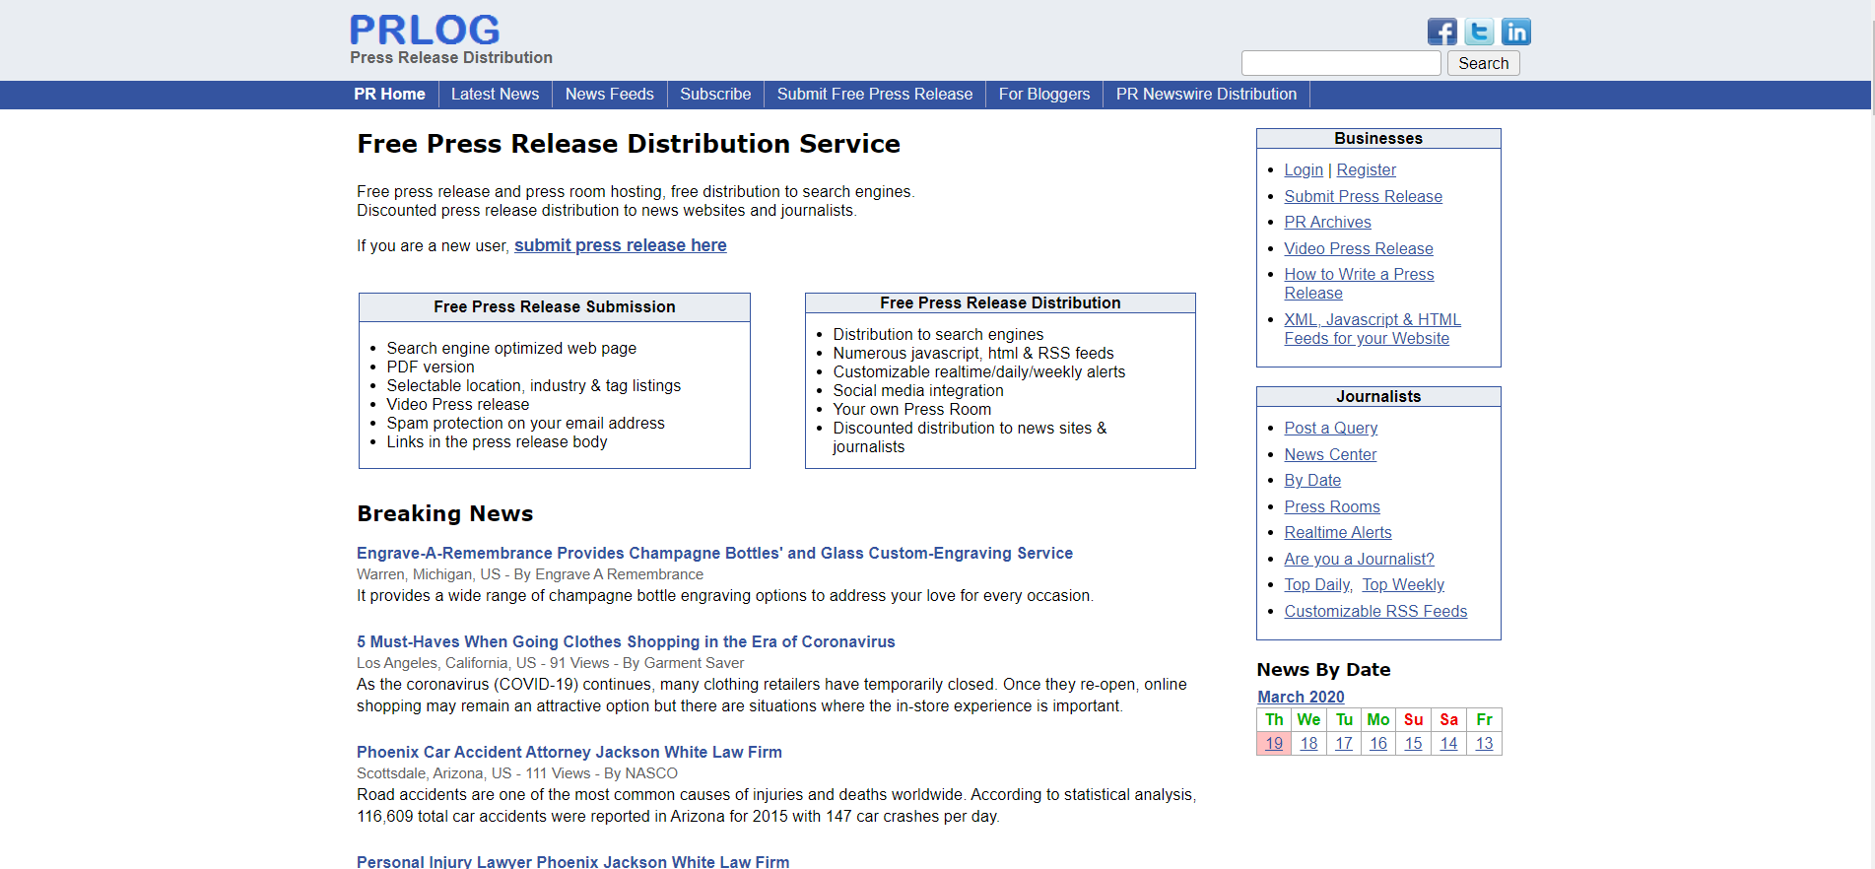
Task: Open Top Weekly link
Action: point(1403,584)
